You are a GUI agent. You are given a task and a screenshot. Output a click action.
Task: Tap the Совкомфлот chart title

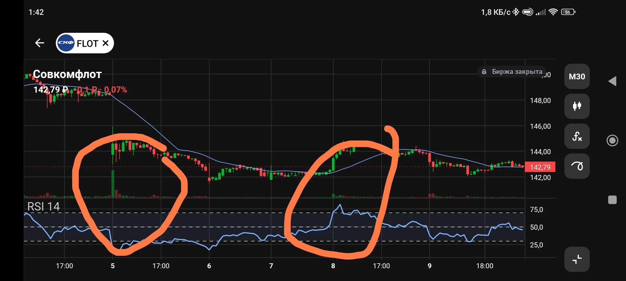(67, 74)
